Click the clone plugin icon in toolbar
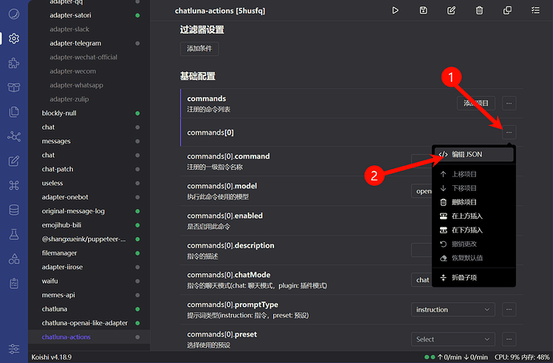The image size is (553, 363). point(507,10)
